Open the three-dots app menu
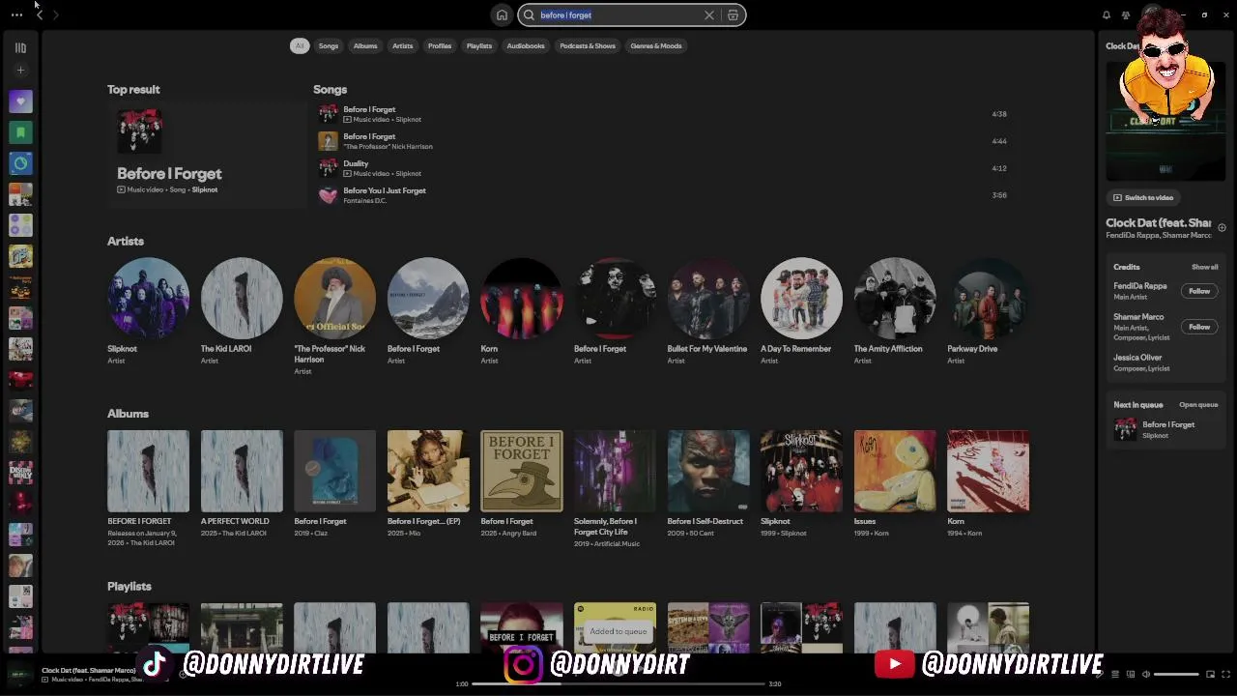Viewport: 1237px width, 696px height. (16, 14)
